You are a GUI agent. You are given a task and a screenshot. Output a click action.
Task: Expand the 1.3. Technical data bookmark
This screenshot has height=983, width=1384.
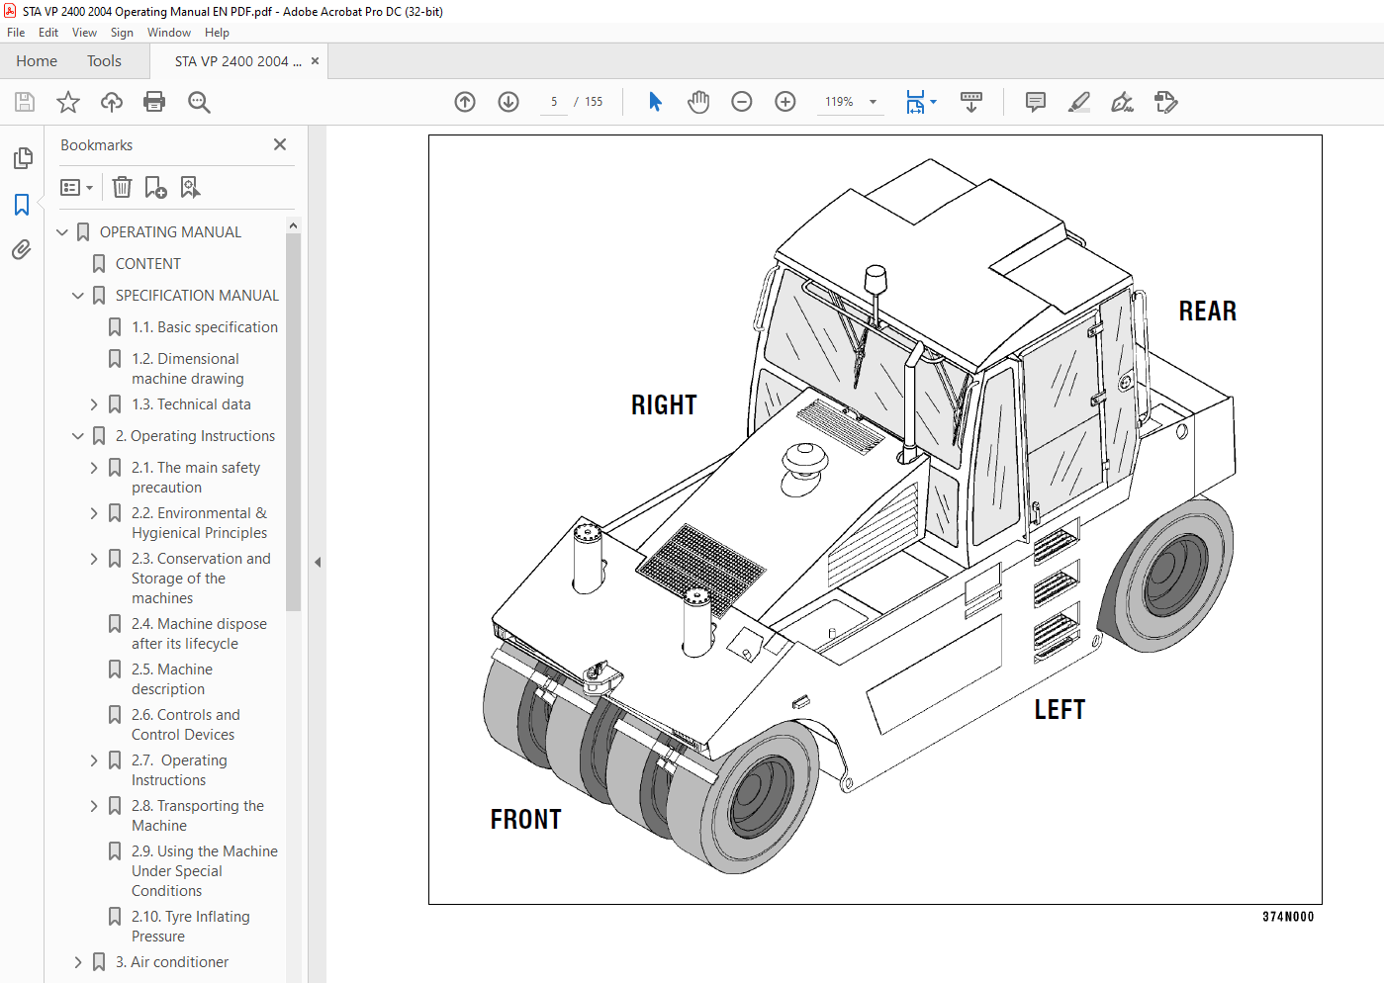[x=94, y=404]
